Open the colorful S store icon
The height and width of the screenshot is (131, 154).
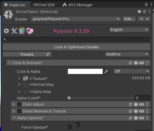click(22, 31)
